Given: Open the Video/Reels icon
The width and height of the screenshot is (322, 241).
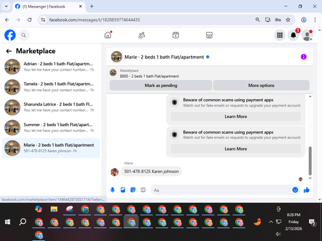Looking at the screenshot, I should tap(176, 35).
